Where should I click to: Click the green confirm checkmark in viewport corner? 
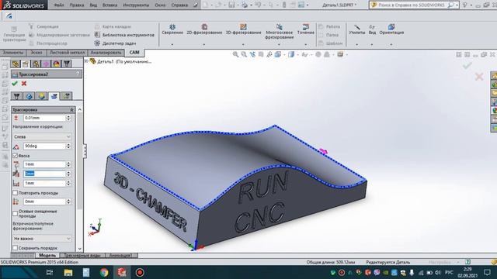[x=467, y=66]
